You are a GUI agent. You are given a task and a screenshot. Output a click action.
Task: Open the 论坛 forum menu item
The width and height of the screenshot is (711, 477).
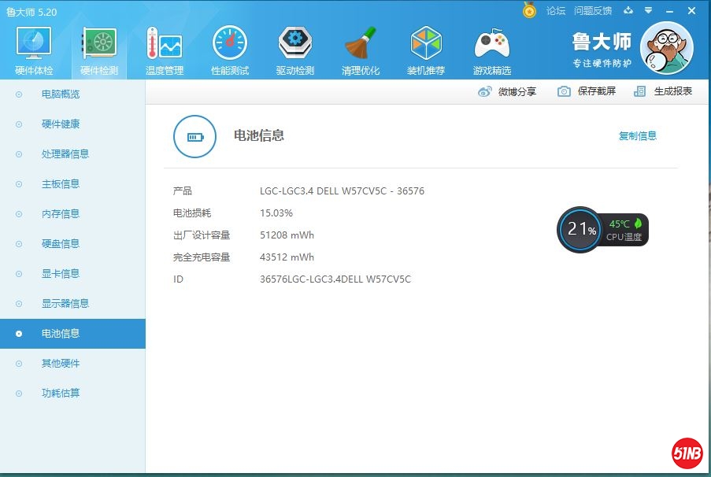point(556,10)
